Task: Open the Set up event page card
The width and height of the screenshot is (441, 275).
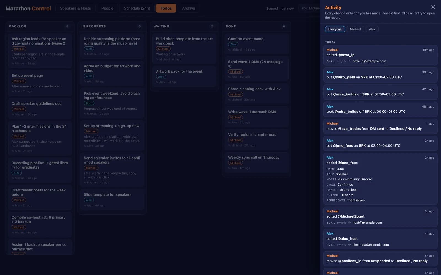Action: click(x=40, y=83)
